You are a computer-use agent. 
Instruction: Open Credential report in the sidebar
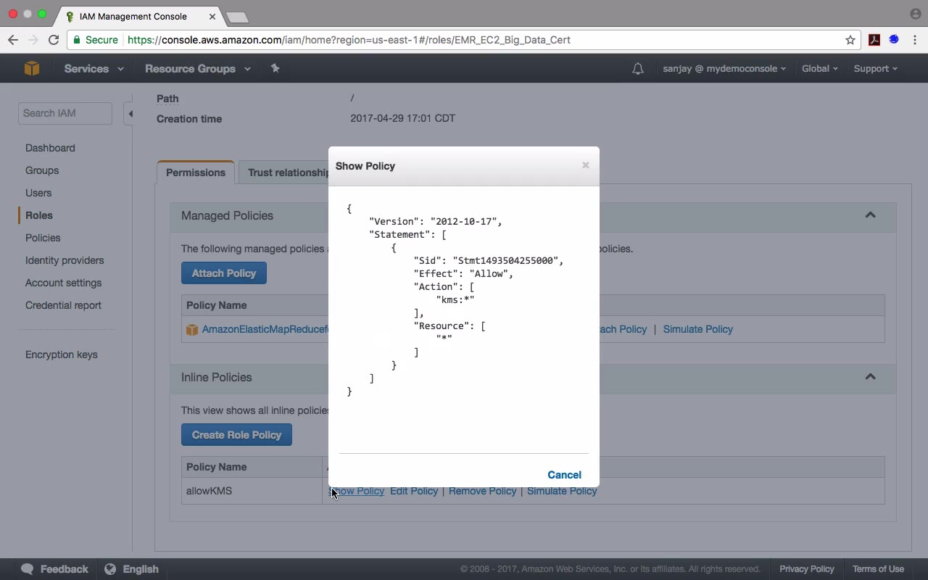click(x=63, y=305)
